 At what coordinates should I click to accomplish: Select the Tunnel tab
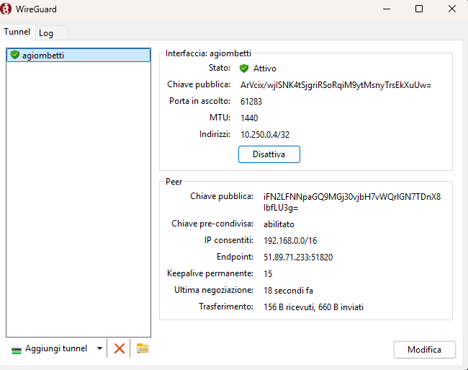[17, 32]
